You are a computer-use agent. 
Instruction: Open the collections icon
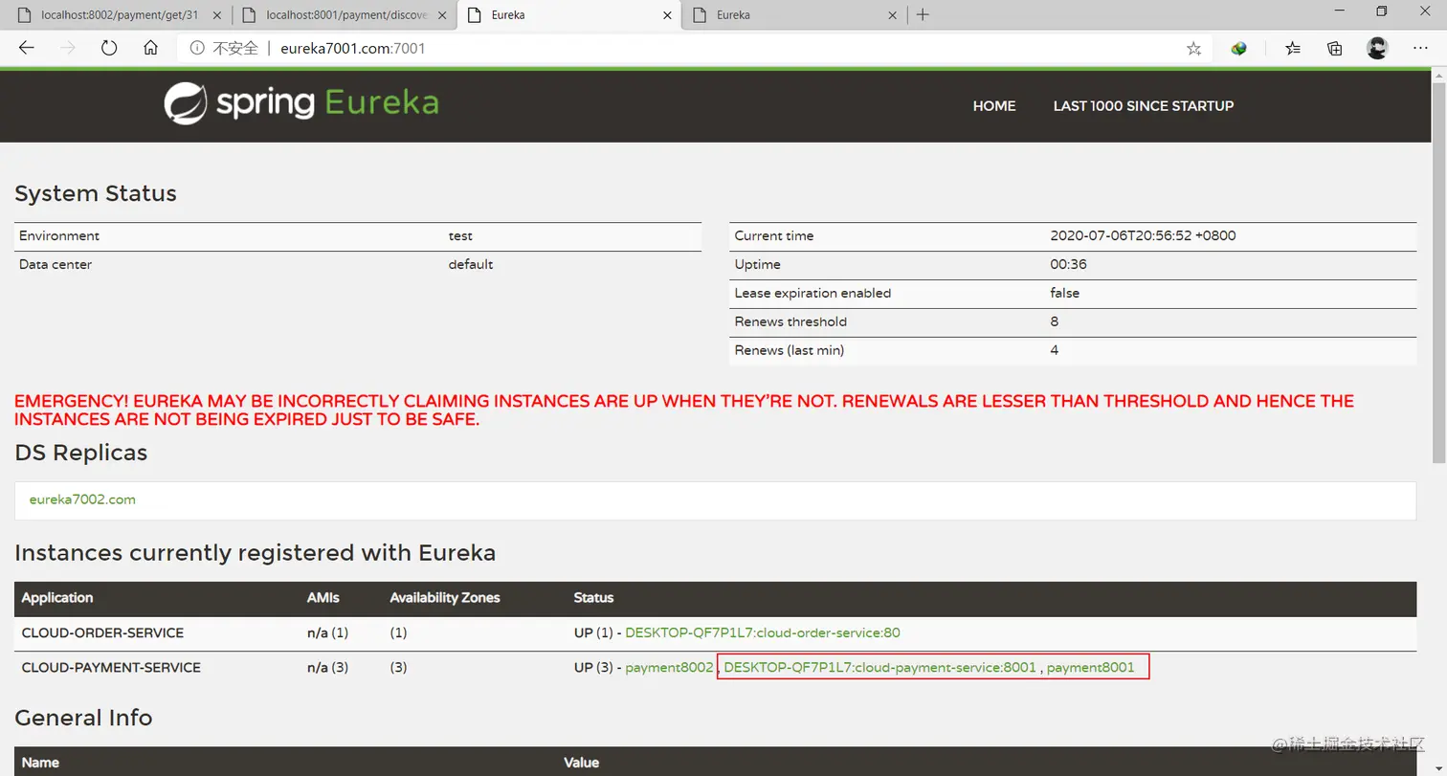click(x=1335, y=48)
